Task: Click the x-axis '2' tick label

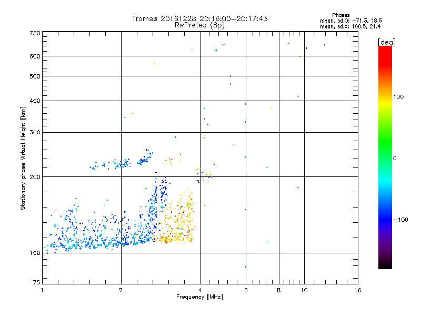Action: tap(121, 290)
